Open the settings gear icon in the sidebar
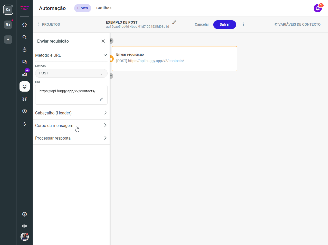The width and height of the screenshot is (328, 245). (24, 111)
